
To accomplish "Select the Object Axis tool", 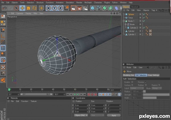I will point(3,36).
